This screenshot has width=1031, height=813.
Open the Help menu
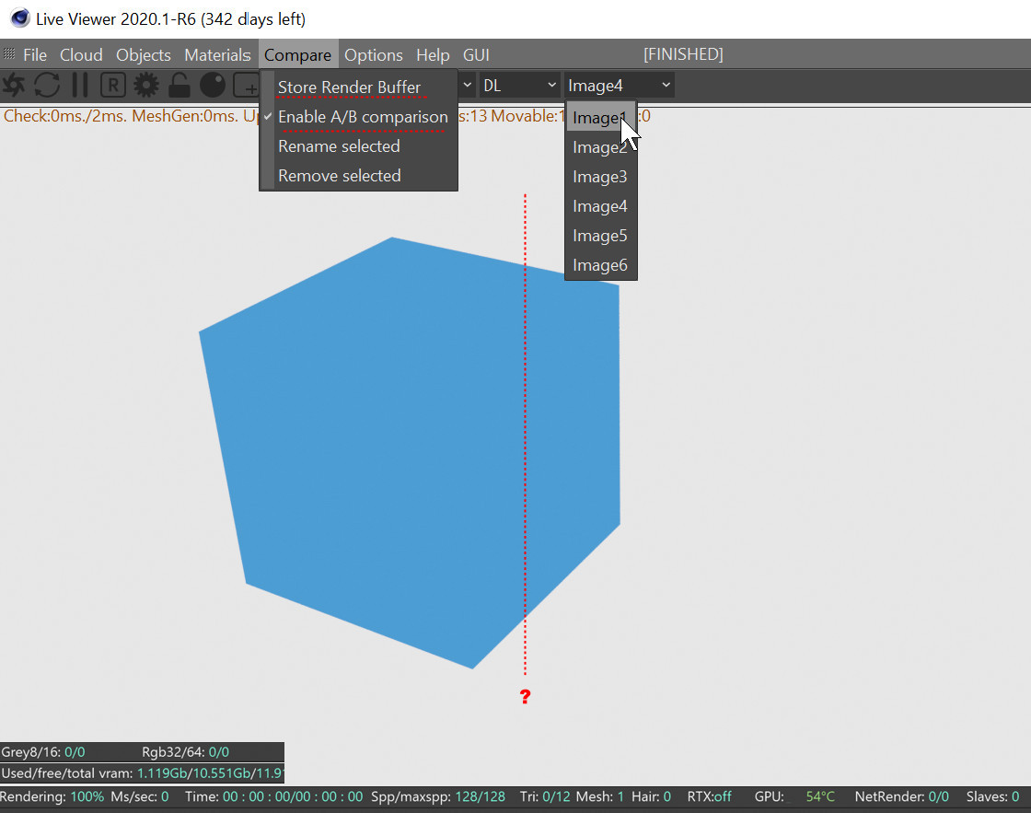[433, 54]
